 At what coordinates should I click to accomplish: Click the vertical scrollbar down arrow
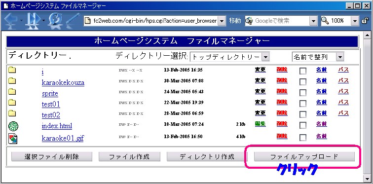pos(367,178)
